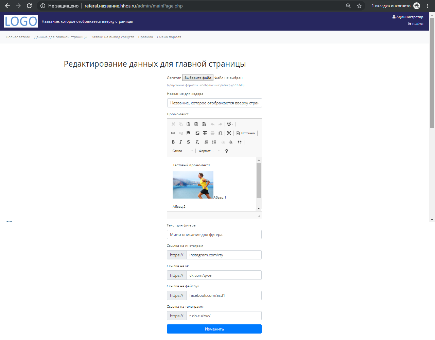This screenshot has height=340, width=435.
Task: Click the Название для хедера input field
Action: 214,103
